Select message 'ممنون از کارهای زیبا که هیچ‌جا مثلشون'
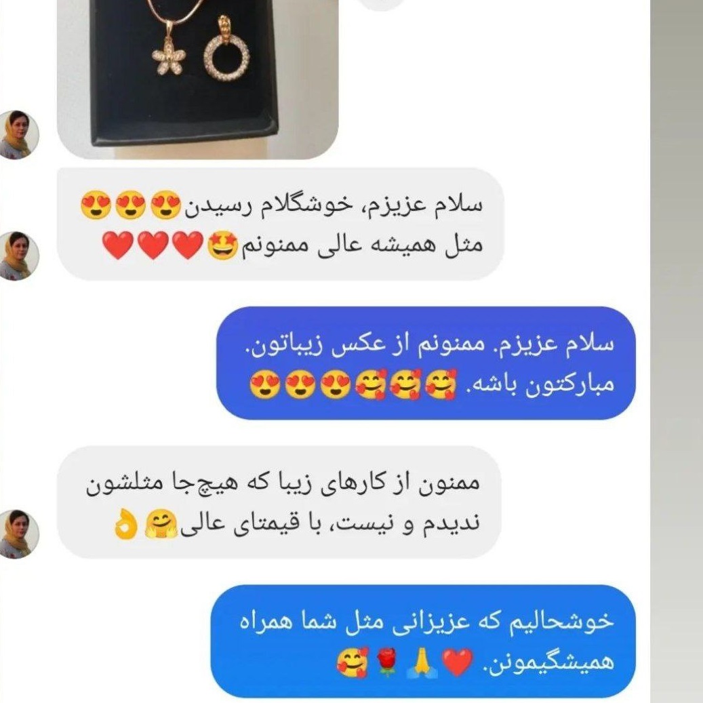Screen dimensions: 703x703 pos(283,483)
